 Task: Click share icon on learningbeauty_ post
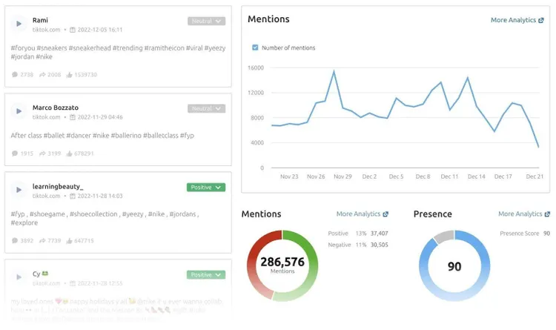(42, 240)
